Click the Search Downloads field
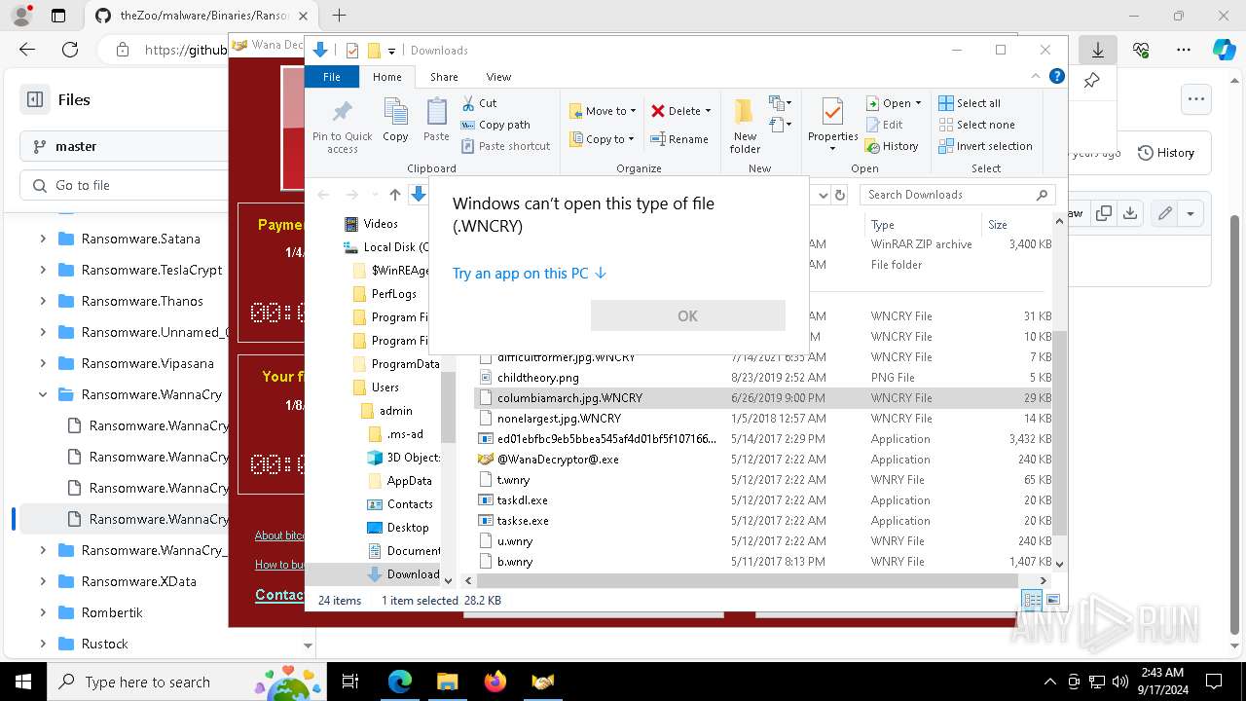This screenshot has height=701, width=1246. 959,195
